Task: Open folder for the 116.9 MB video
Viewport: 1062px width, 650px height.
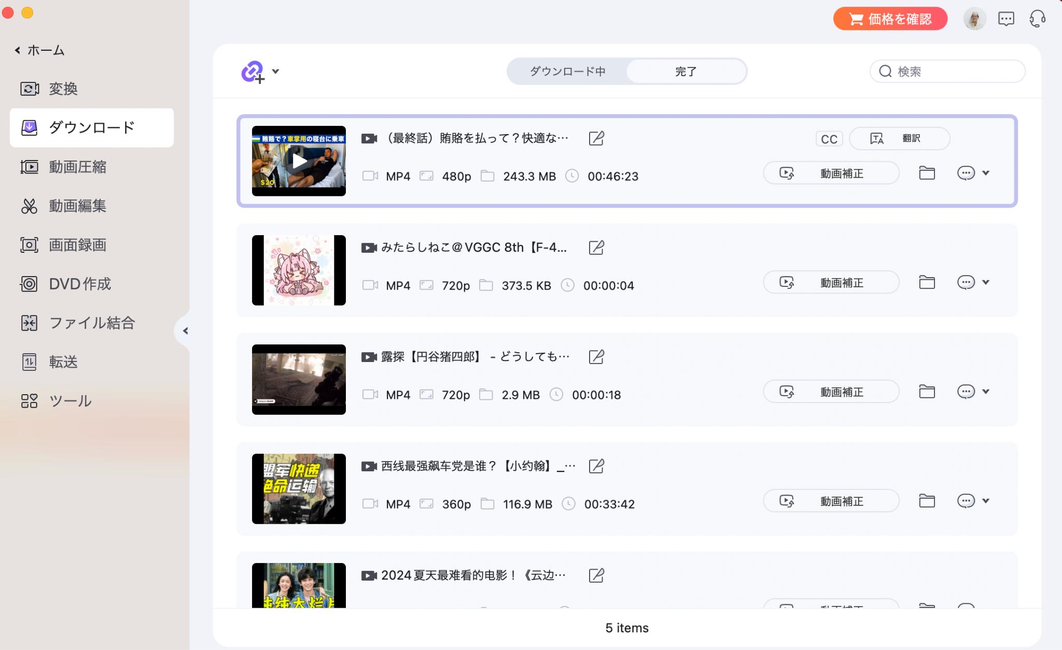Action: click(927, 501)
